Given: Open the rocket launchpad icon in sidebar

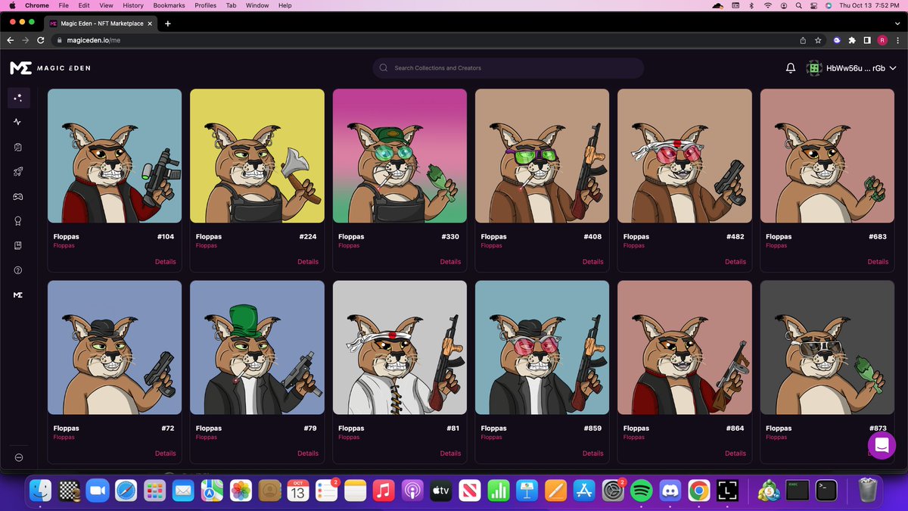Looking at the screenshot, I should 18,172.
